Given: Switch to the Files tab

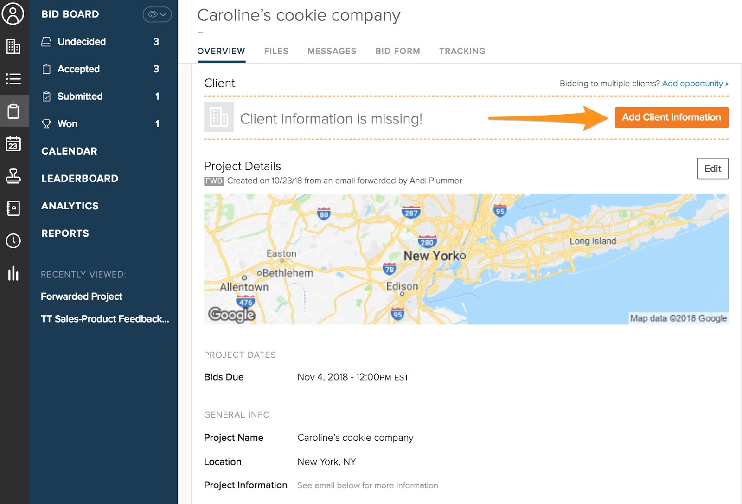Looking at the screenshot, I should 276,51.
